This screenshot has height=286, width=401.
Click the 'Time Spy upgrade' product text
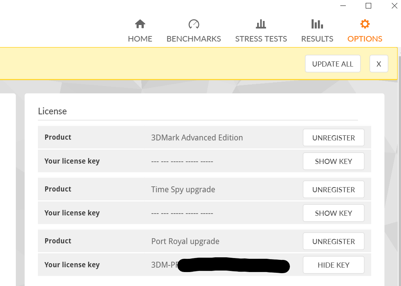[x=183, y=190]
